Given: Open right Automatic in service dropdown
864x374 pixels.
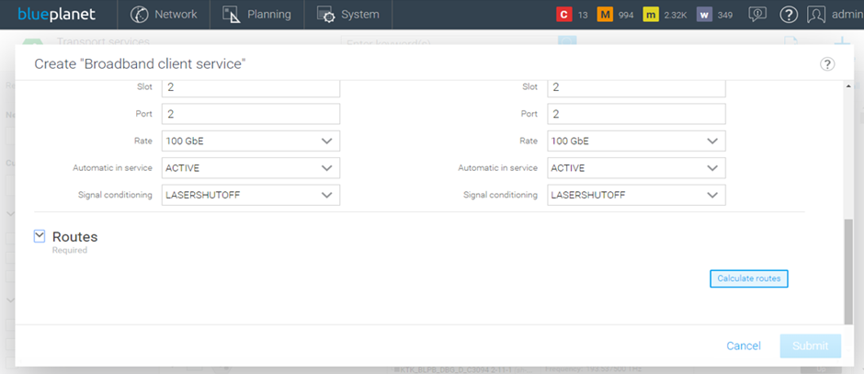Looking at the screenshot, I should tap(636, 168).
